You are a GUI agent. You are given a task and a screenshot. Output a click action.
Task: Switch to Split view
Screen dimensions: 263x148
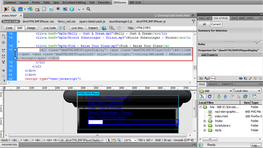[x=20, y=28]
